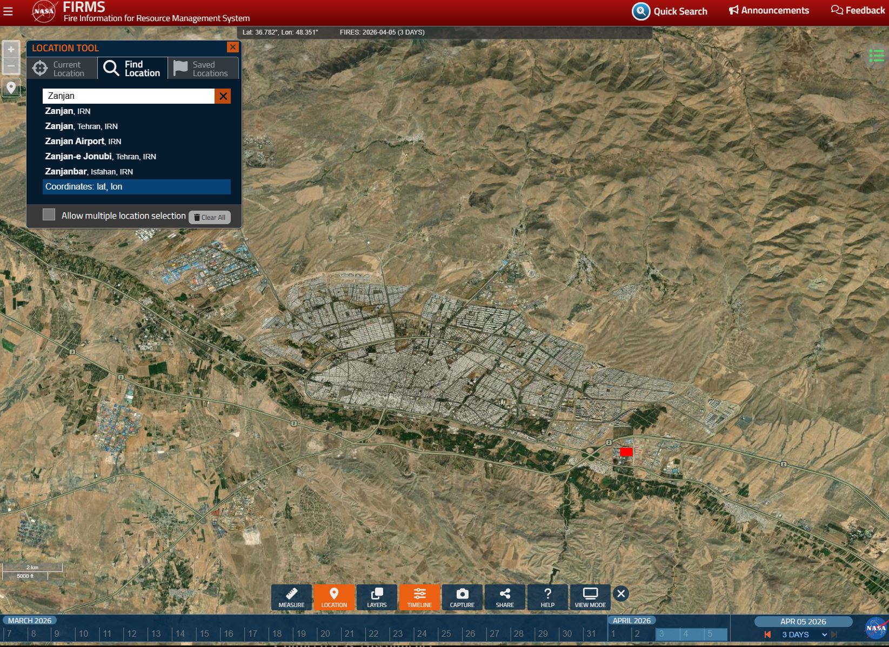The height and width of the screenshot is (647, 889).
Task: Click the Clear All button
Action: pyautogui.click(x=210, y=217)
